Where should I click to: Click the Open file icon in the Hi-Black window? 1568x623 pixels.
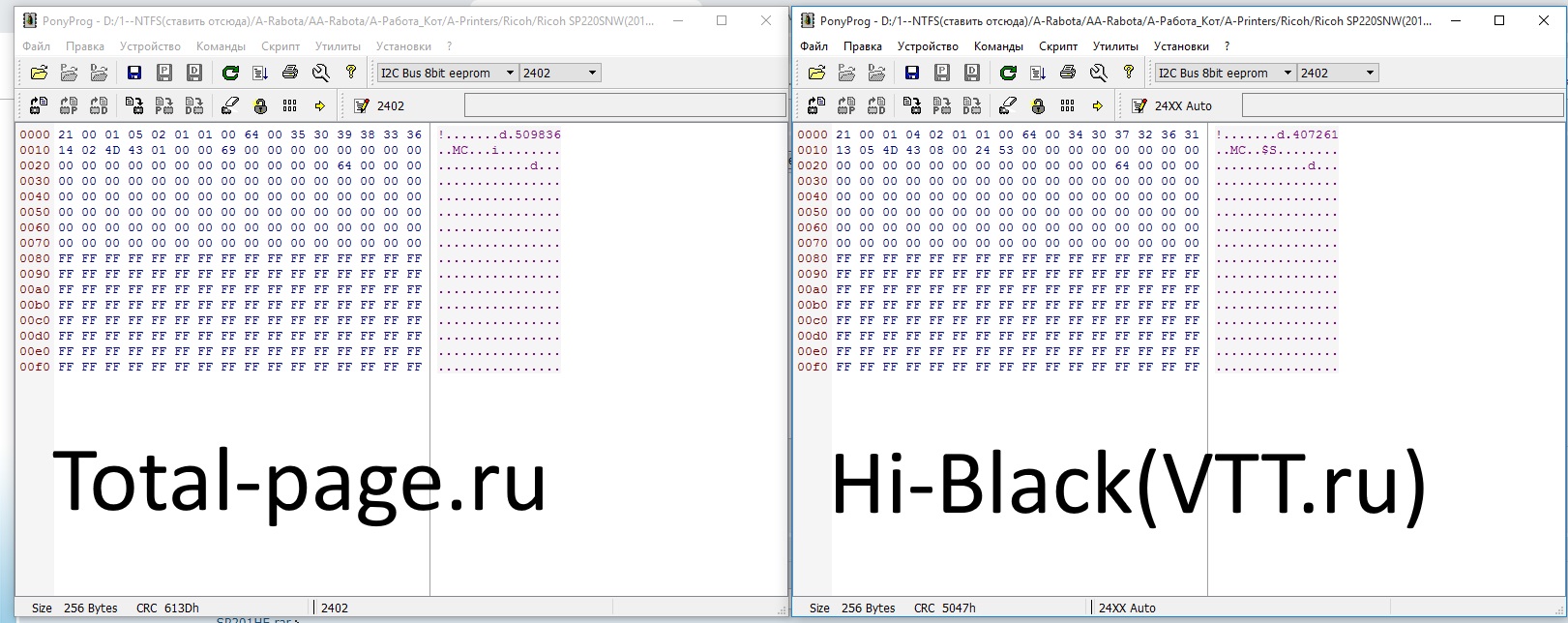[x=816, y=73]
